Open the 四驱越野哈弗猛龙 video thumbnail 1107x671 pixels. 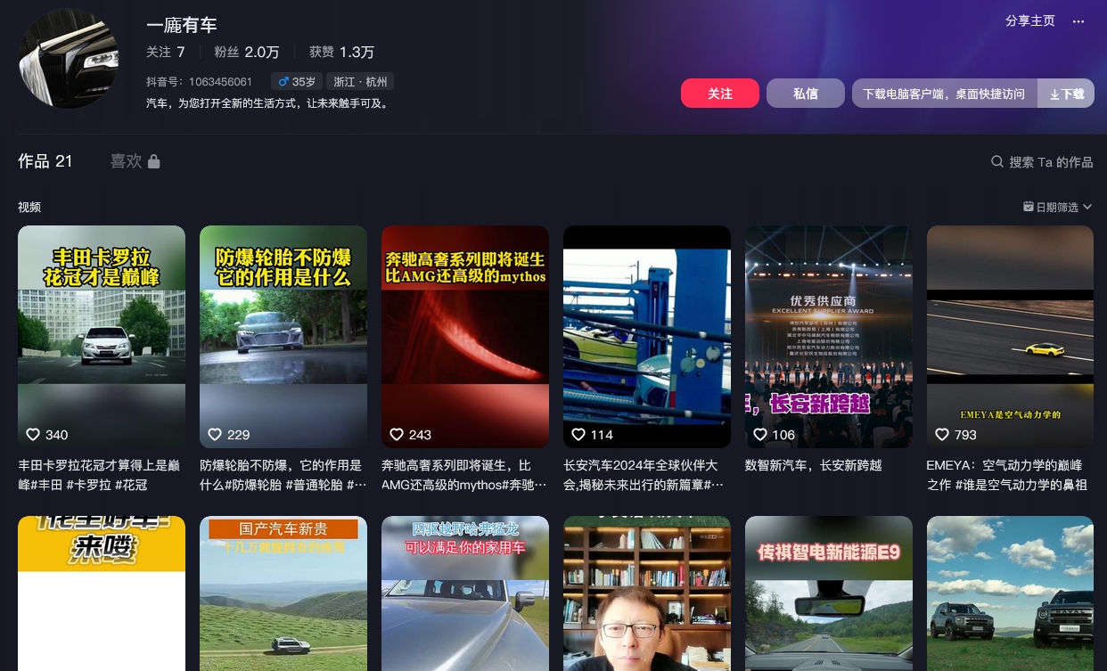tap(465, 593)
